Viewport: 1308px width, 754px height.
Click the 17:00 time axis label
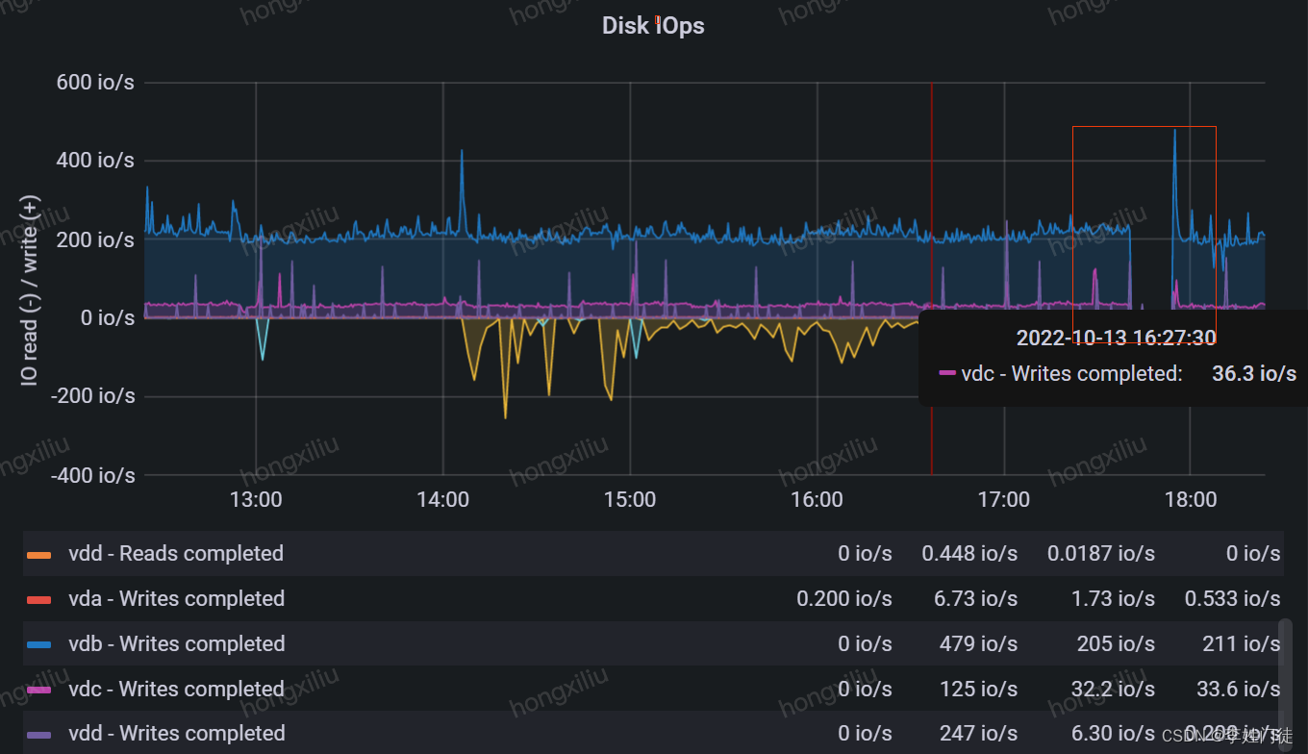(x=1004, y=500)
